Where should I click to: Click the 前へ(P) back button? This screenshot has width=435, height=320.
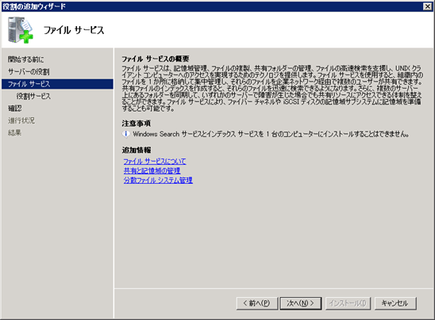click(257, 303)
